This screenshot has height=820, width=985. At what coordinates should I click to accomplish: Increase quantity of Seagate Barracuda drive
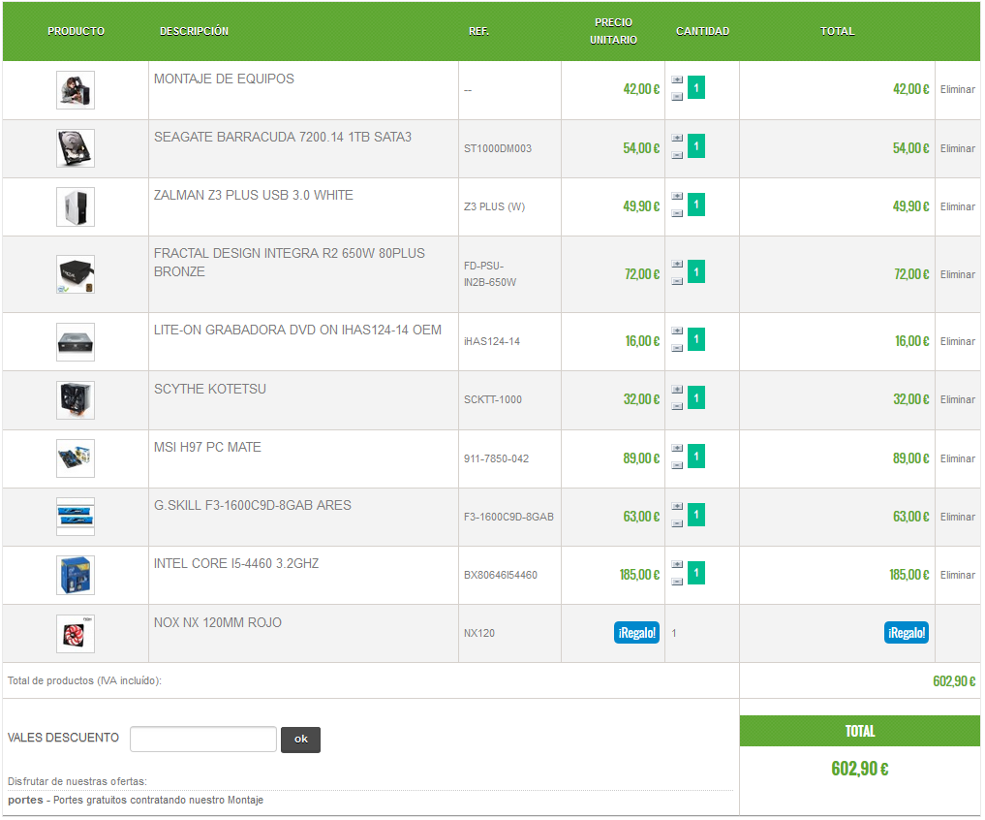677,138
